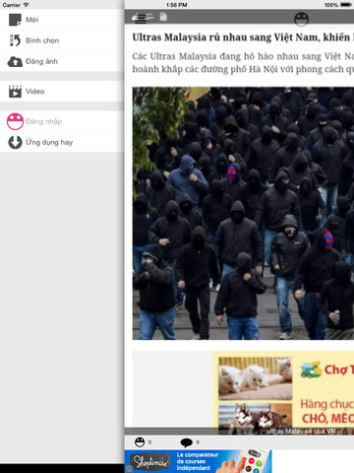Viewport: 354px width, 473px height.
Task: Open comments via speech bubble icon
Action: (x=186, y=442)
